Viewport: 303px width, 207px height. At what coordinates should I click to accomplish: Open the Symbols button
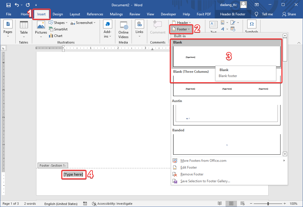coord(251,27)
